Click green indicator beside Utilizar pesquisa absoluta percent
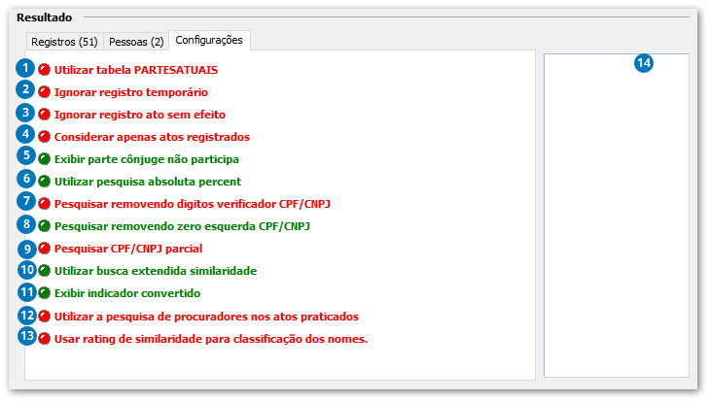This screenshot has height=402, width=710. [x=44, y=182]
